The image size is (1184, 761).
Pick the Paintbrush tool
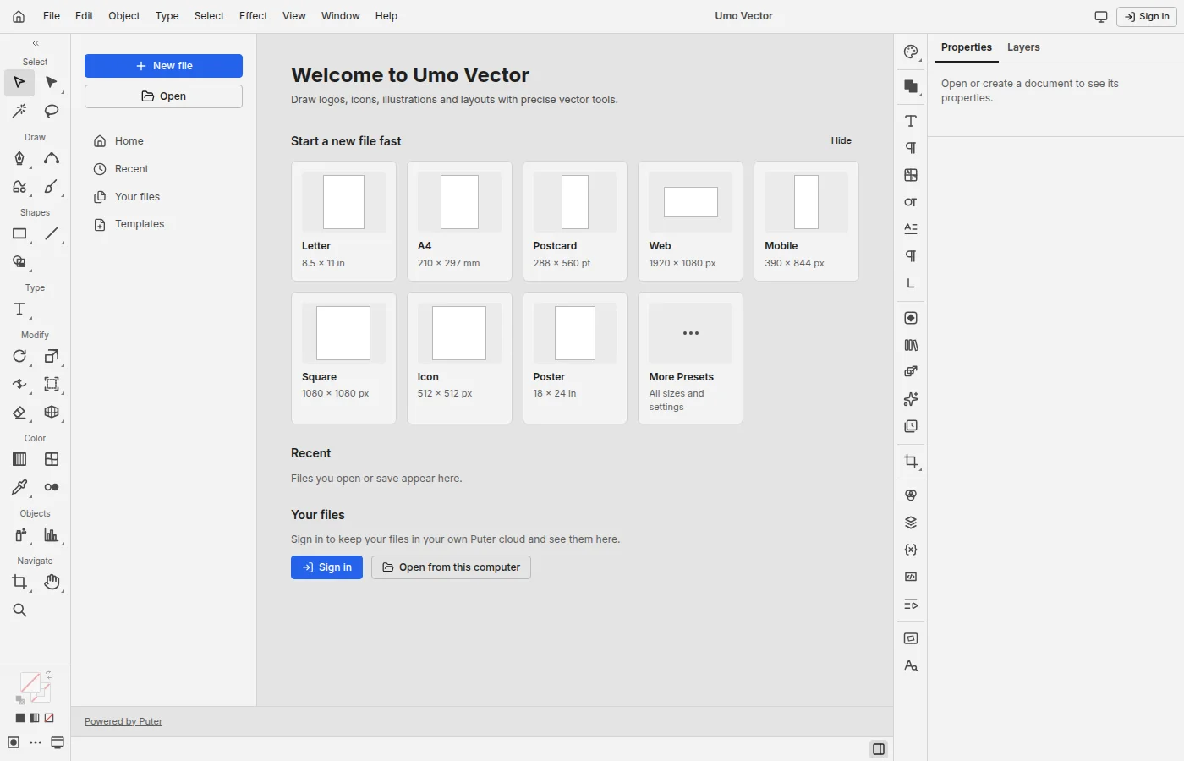(52, 186)
